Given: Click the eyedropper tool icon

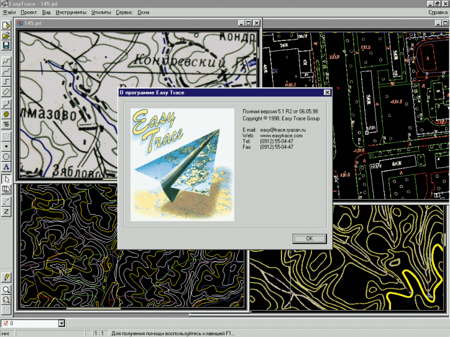Looking at the screenshot, I should (x=6, y=201).
